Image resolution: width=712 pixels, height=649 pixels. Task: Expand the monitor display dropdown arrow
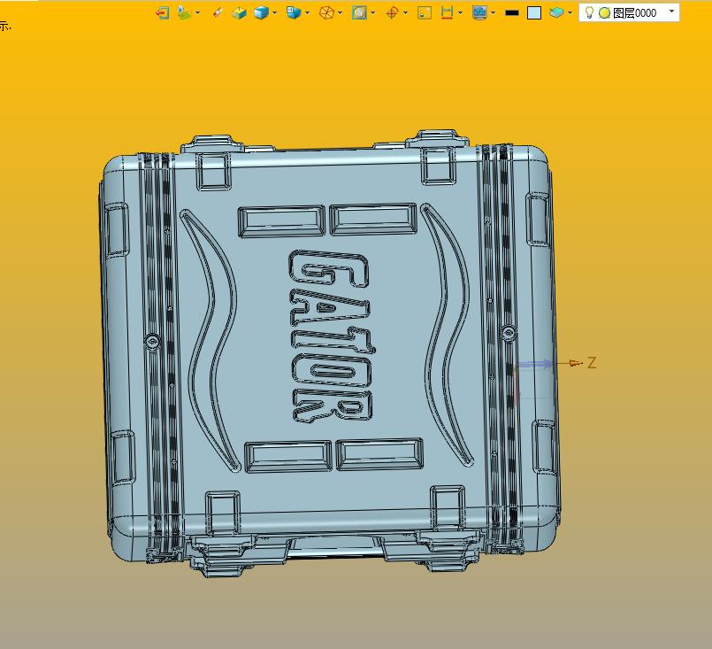pos(494,12)
